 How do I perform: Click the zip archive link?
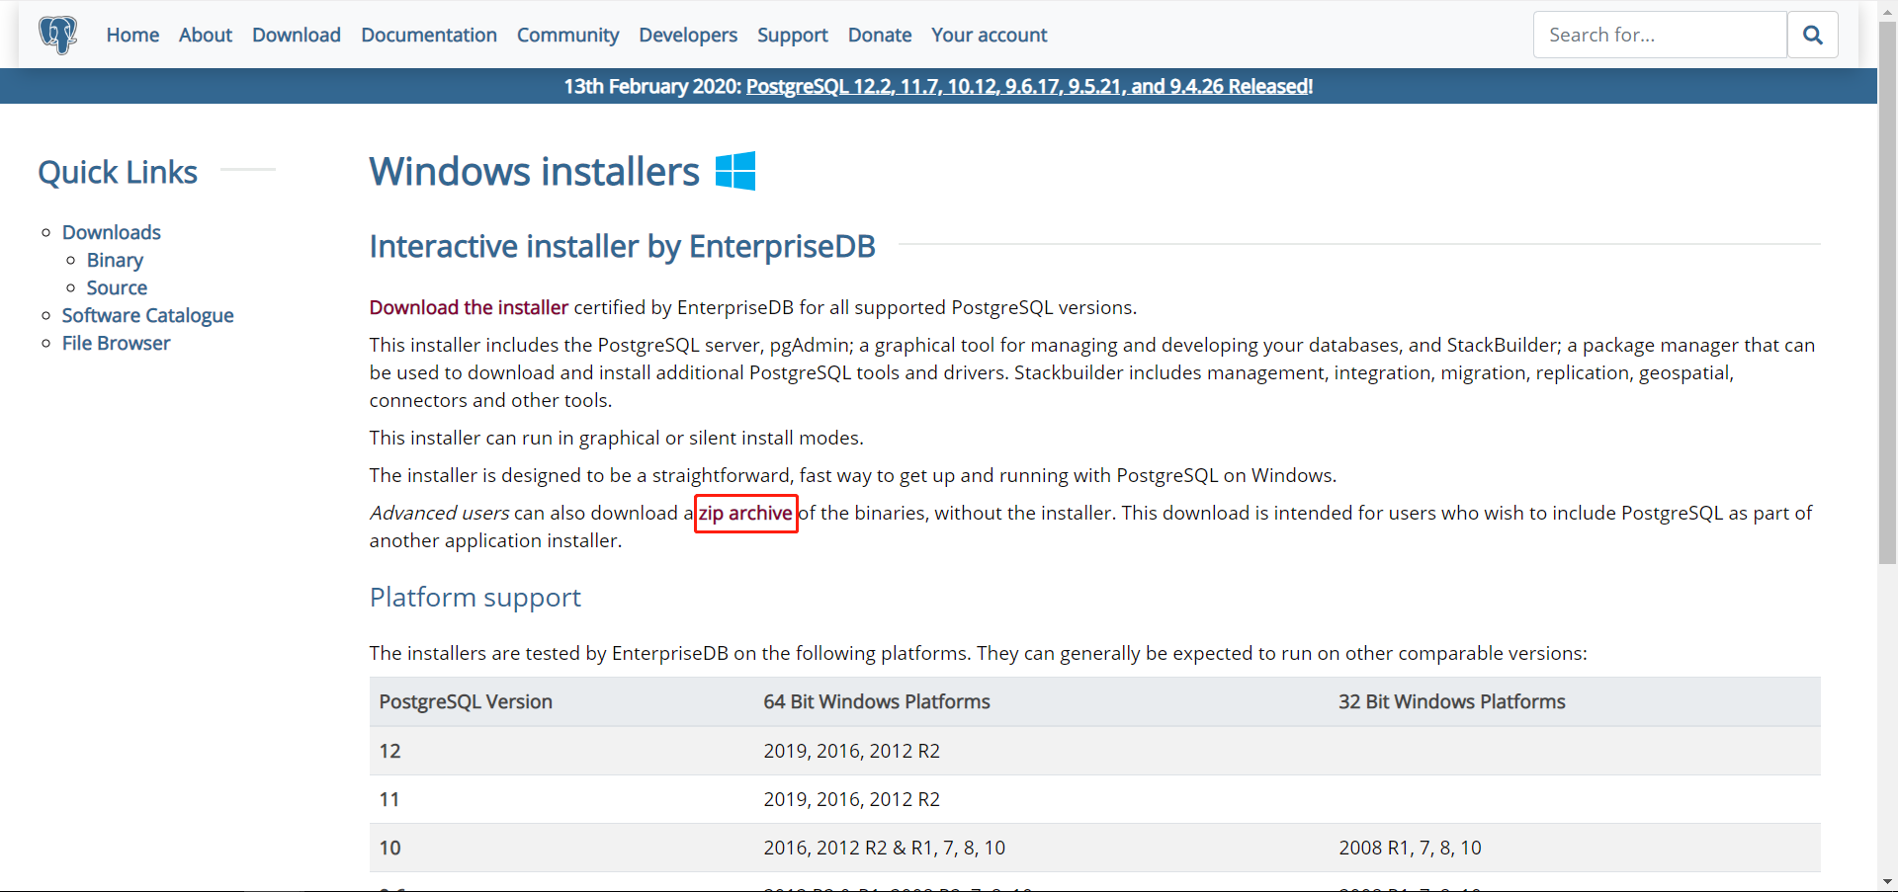[745, 513]
